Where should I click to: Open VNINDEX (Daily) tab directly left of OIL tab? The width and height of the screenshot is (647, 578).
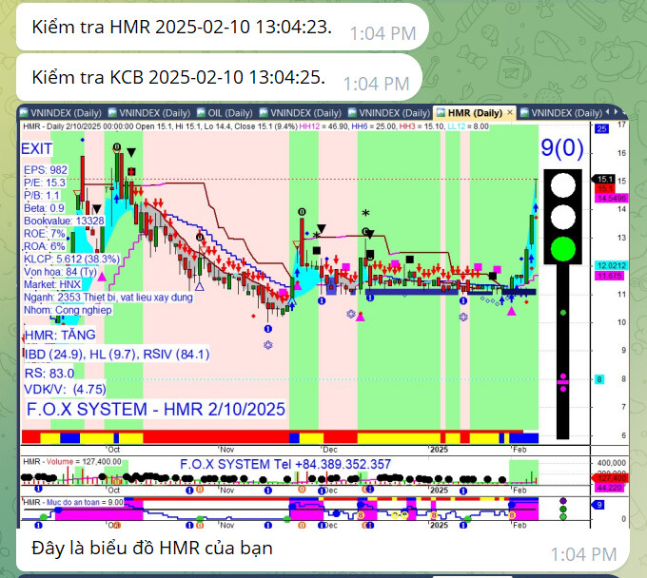[149, 113]
